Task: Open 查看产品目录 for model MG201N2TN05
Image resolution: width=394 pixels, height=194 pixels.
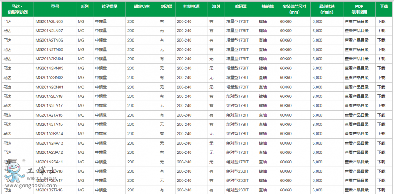Action: click(356, 49)
